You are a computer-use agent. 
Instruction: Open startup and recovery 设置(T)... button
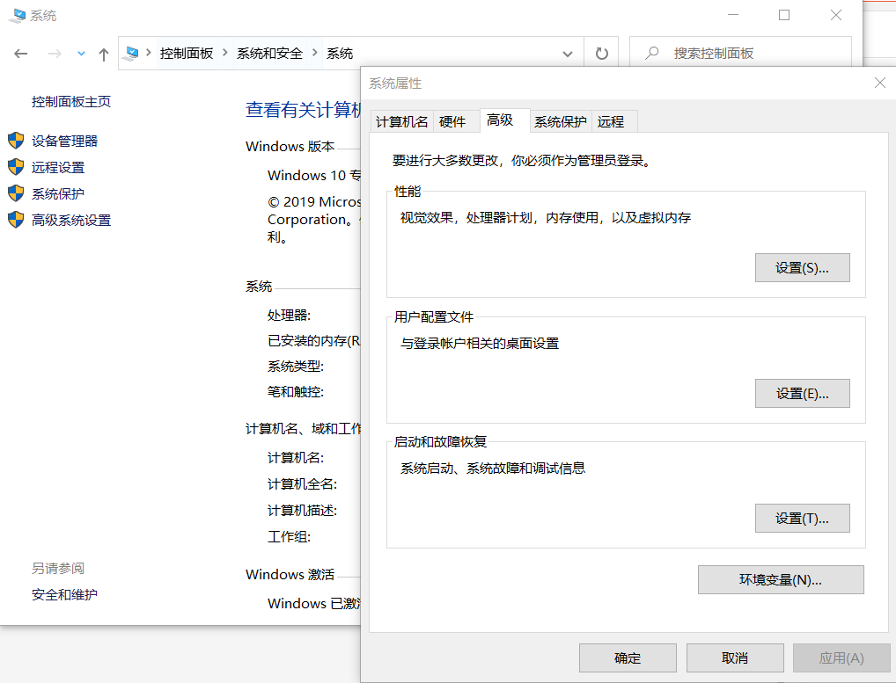click(803, 518)
